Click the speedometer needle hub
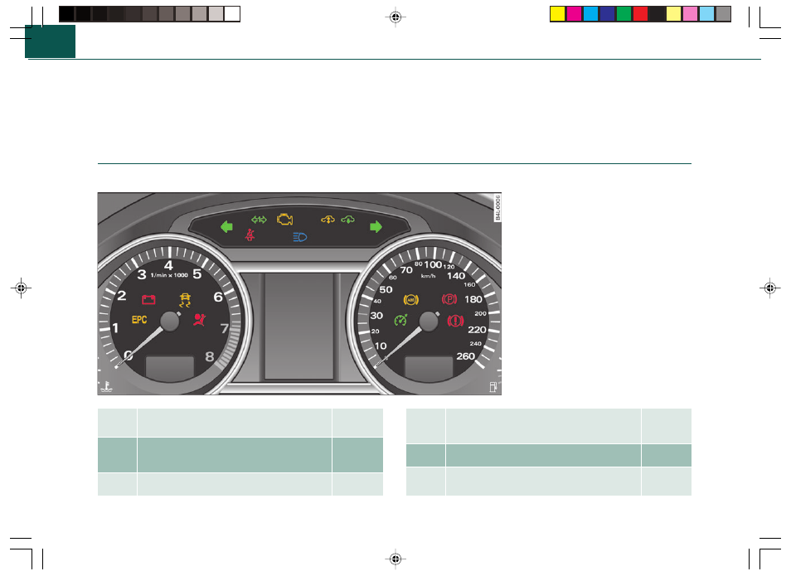This screenshot has height=576, width=791. tap(429, 322)
